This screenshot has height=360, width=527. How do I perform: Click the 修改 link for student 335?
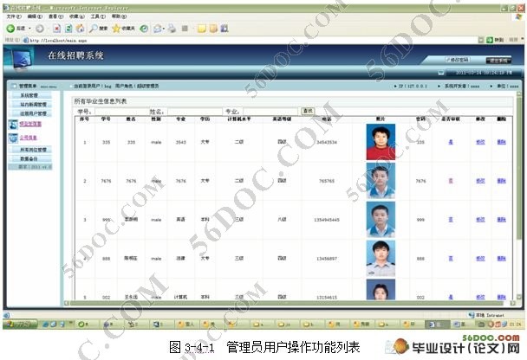tap(480, 142)
